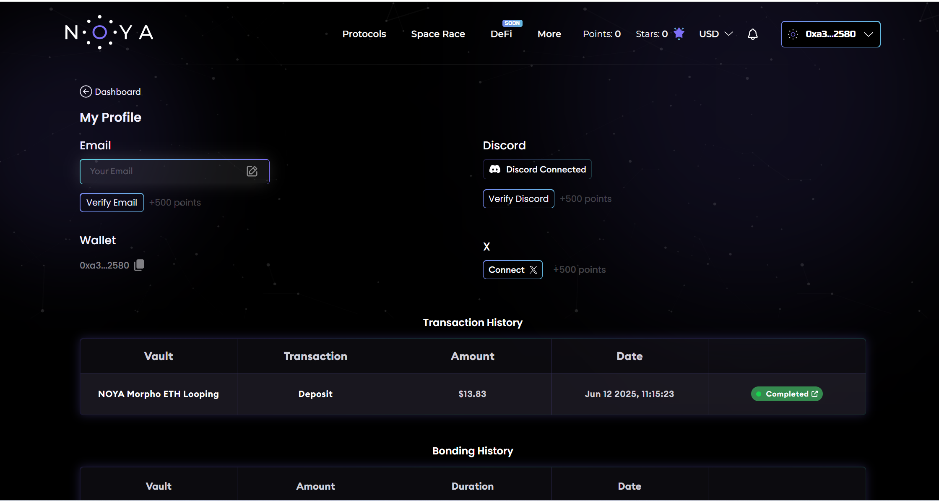The width and height of the screenshot is (939, 501).
Task: Click the Completed status badge
Action: [x=787, y=394]
